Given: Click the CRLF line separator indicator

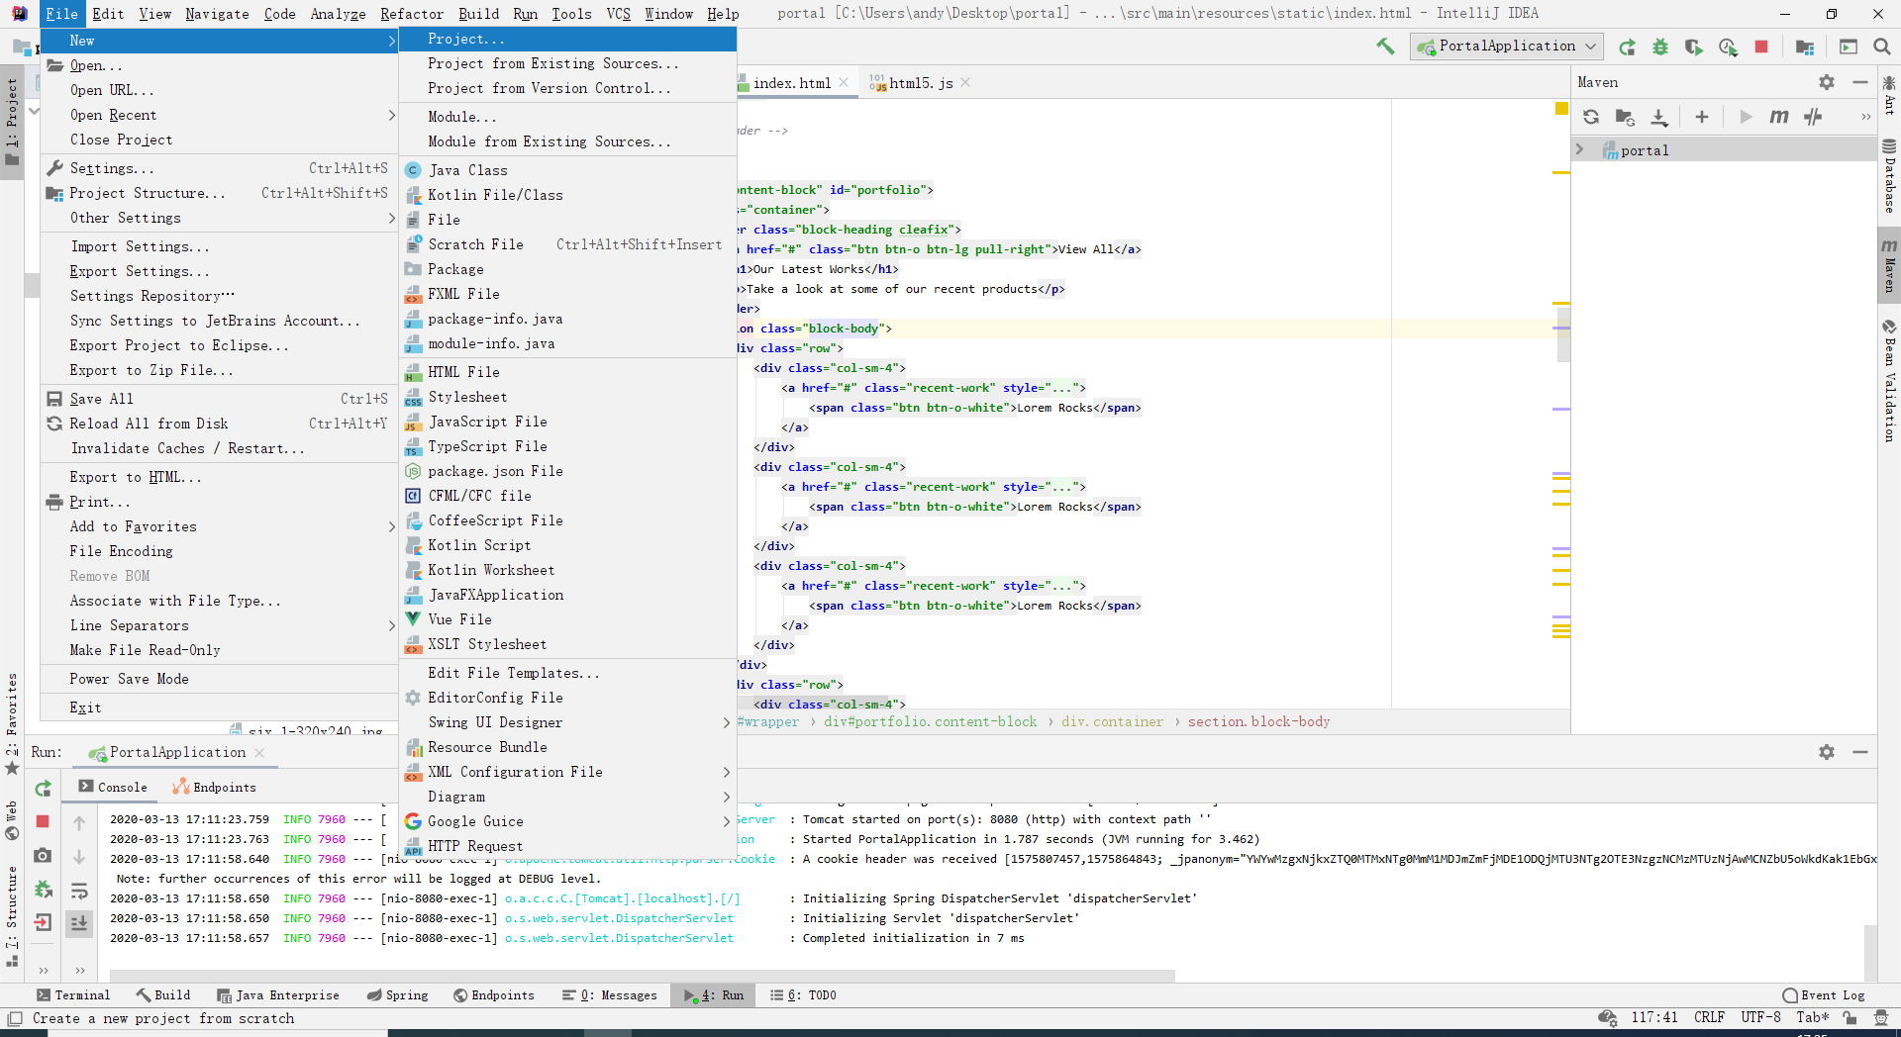Looking at the screenshot, I should click(1709, 1017).
